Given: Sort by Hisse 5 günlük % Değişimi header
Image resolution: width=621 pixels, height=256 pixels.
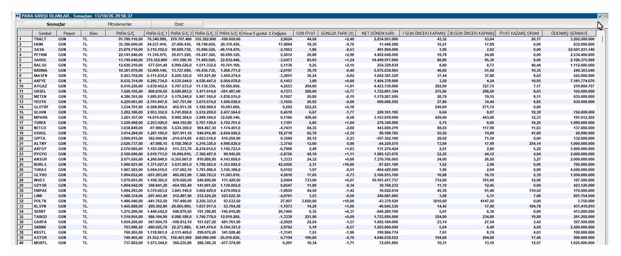Looking at the screenshot, I should point(269,33).
